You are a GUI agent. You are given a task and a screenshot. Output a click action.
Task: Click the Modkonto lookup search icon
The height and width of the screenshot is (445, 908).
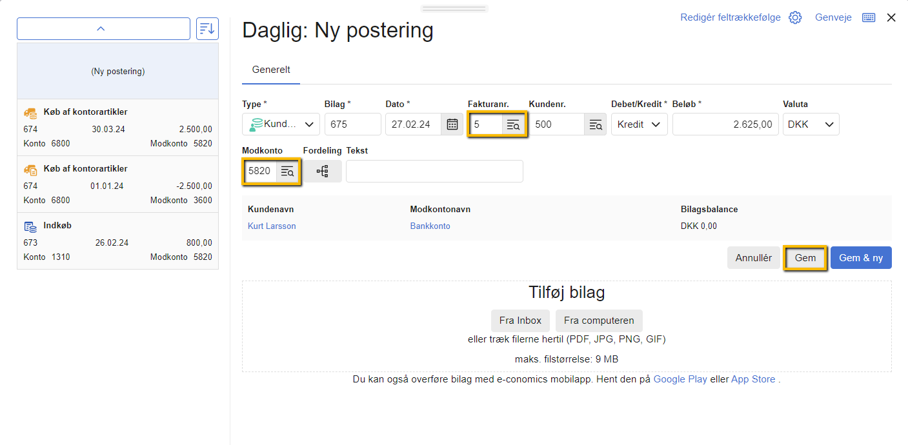[x=287, y=172]
